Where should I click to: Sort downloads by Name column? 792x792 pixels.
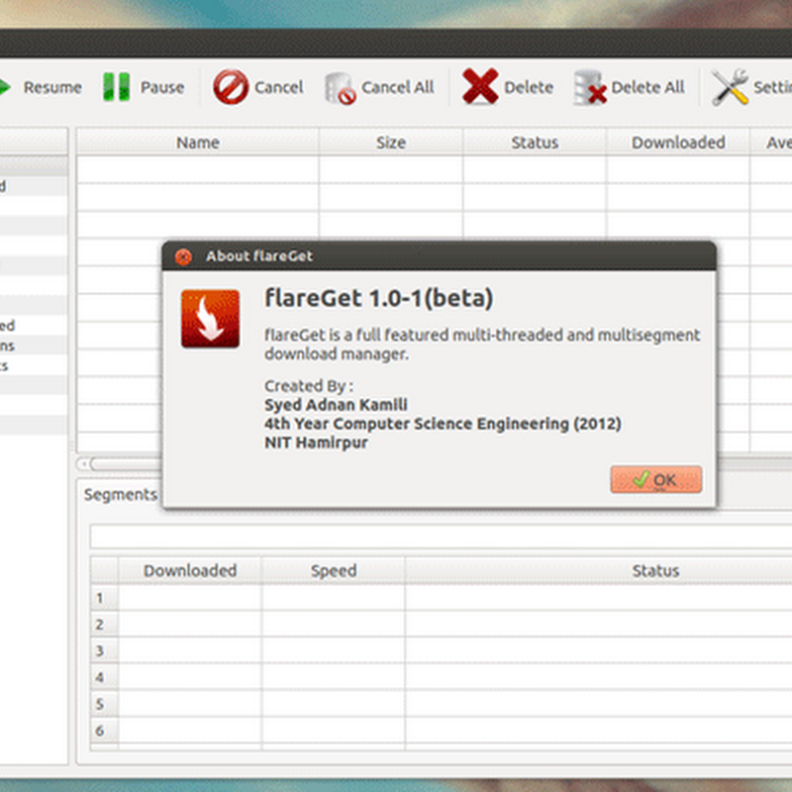[197, 143]
